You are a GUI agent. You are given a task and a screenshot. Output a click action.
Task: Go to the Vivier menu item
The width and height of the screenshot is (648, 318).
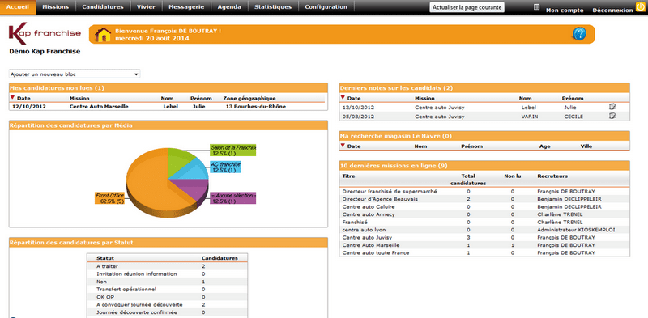click(147, 7)
